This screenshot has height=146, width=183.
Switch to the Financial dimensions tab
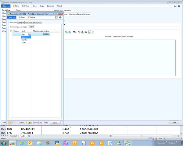[33, 23]
